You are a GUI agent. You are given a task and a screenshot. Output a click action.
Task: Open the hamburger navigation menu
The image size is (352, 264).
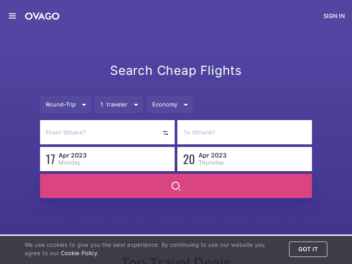point(12,16)
